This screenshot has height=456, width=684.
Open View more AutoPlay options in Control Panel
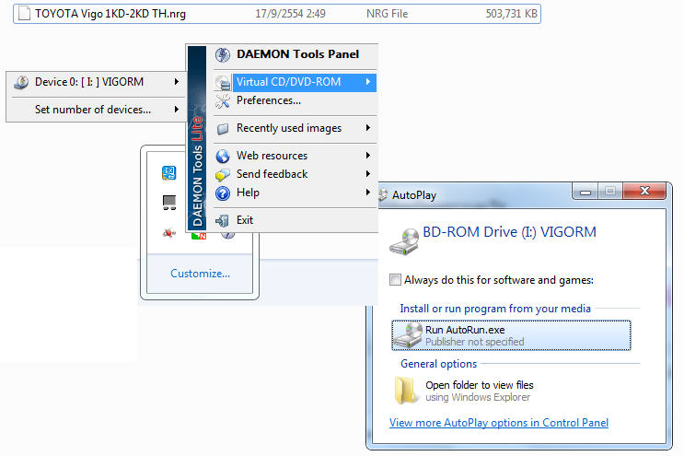click(x=499, y=423)
